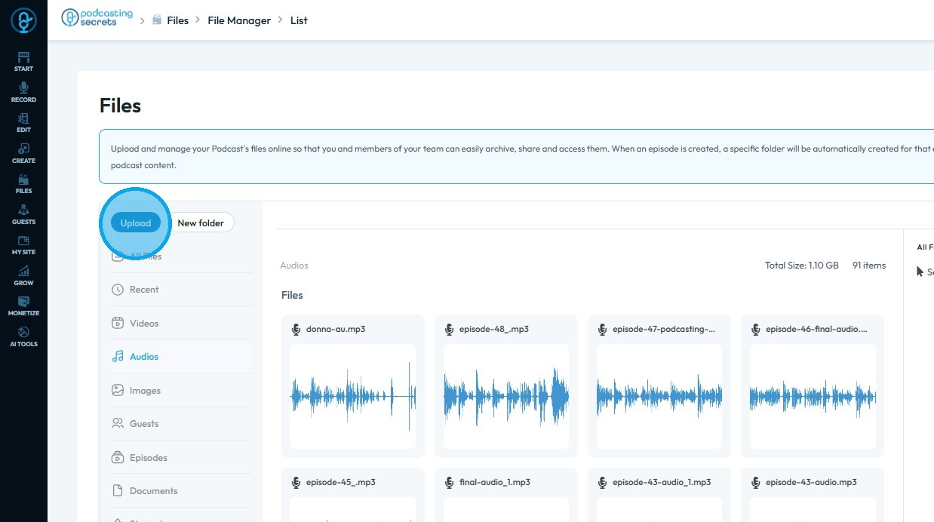Select file name episode-43-audio_1.mp3
Image resolution: width=934 pixels, height=522 pixels.
coord(662,482)
